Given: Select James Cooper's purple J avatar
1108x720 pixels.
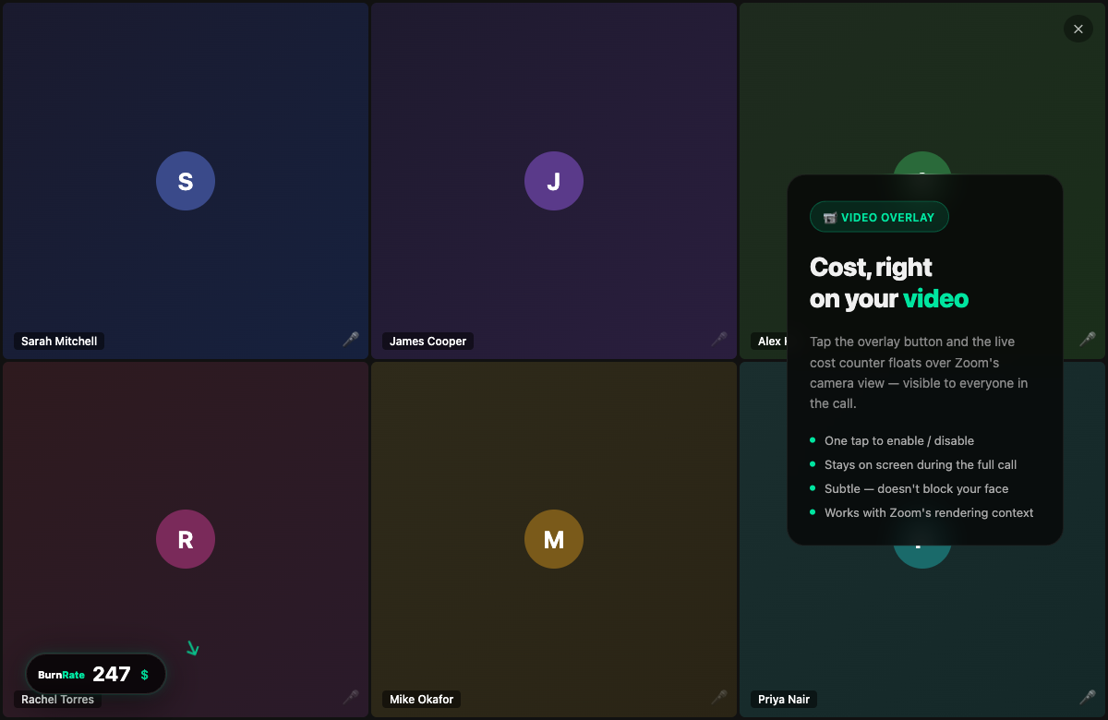Looking at the screenshot, I should (554, 181).
